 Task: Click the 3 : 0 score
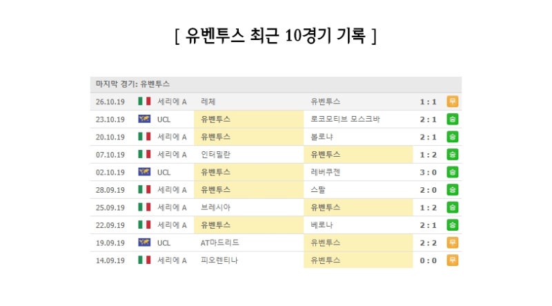pos(428,172)
